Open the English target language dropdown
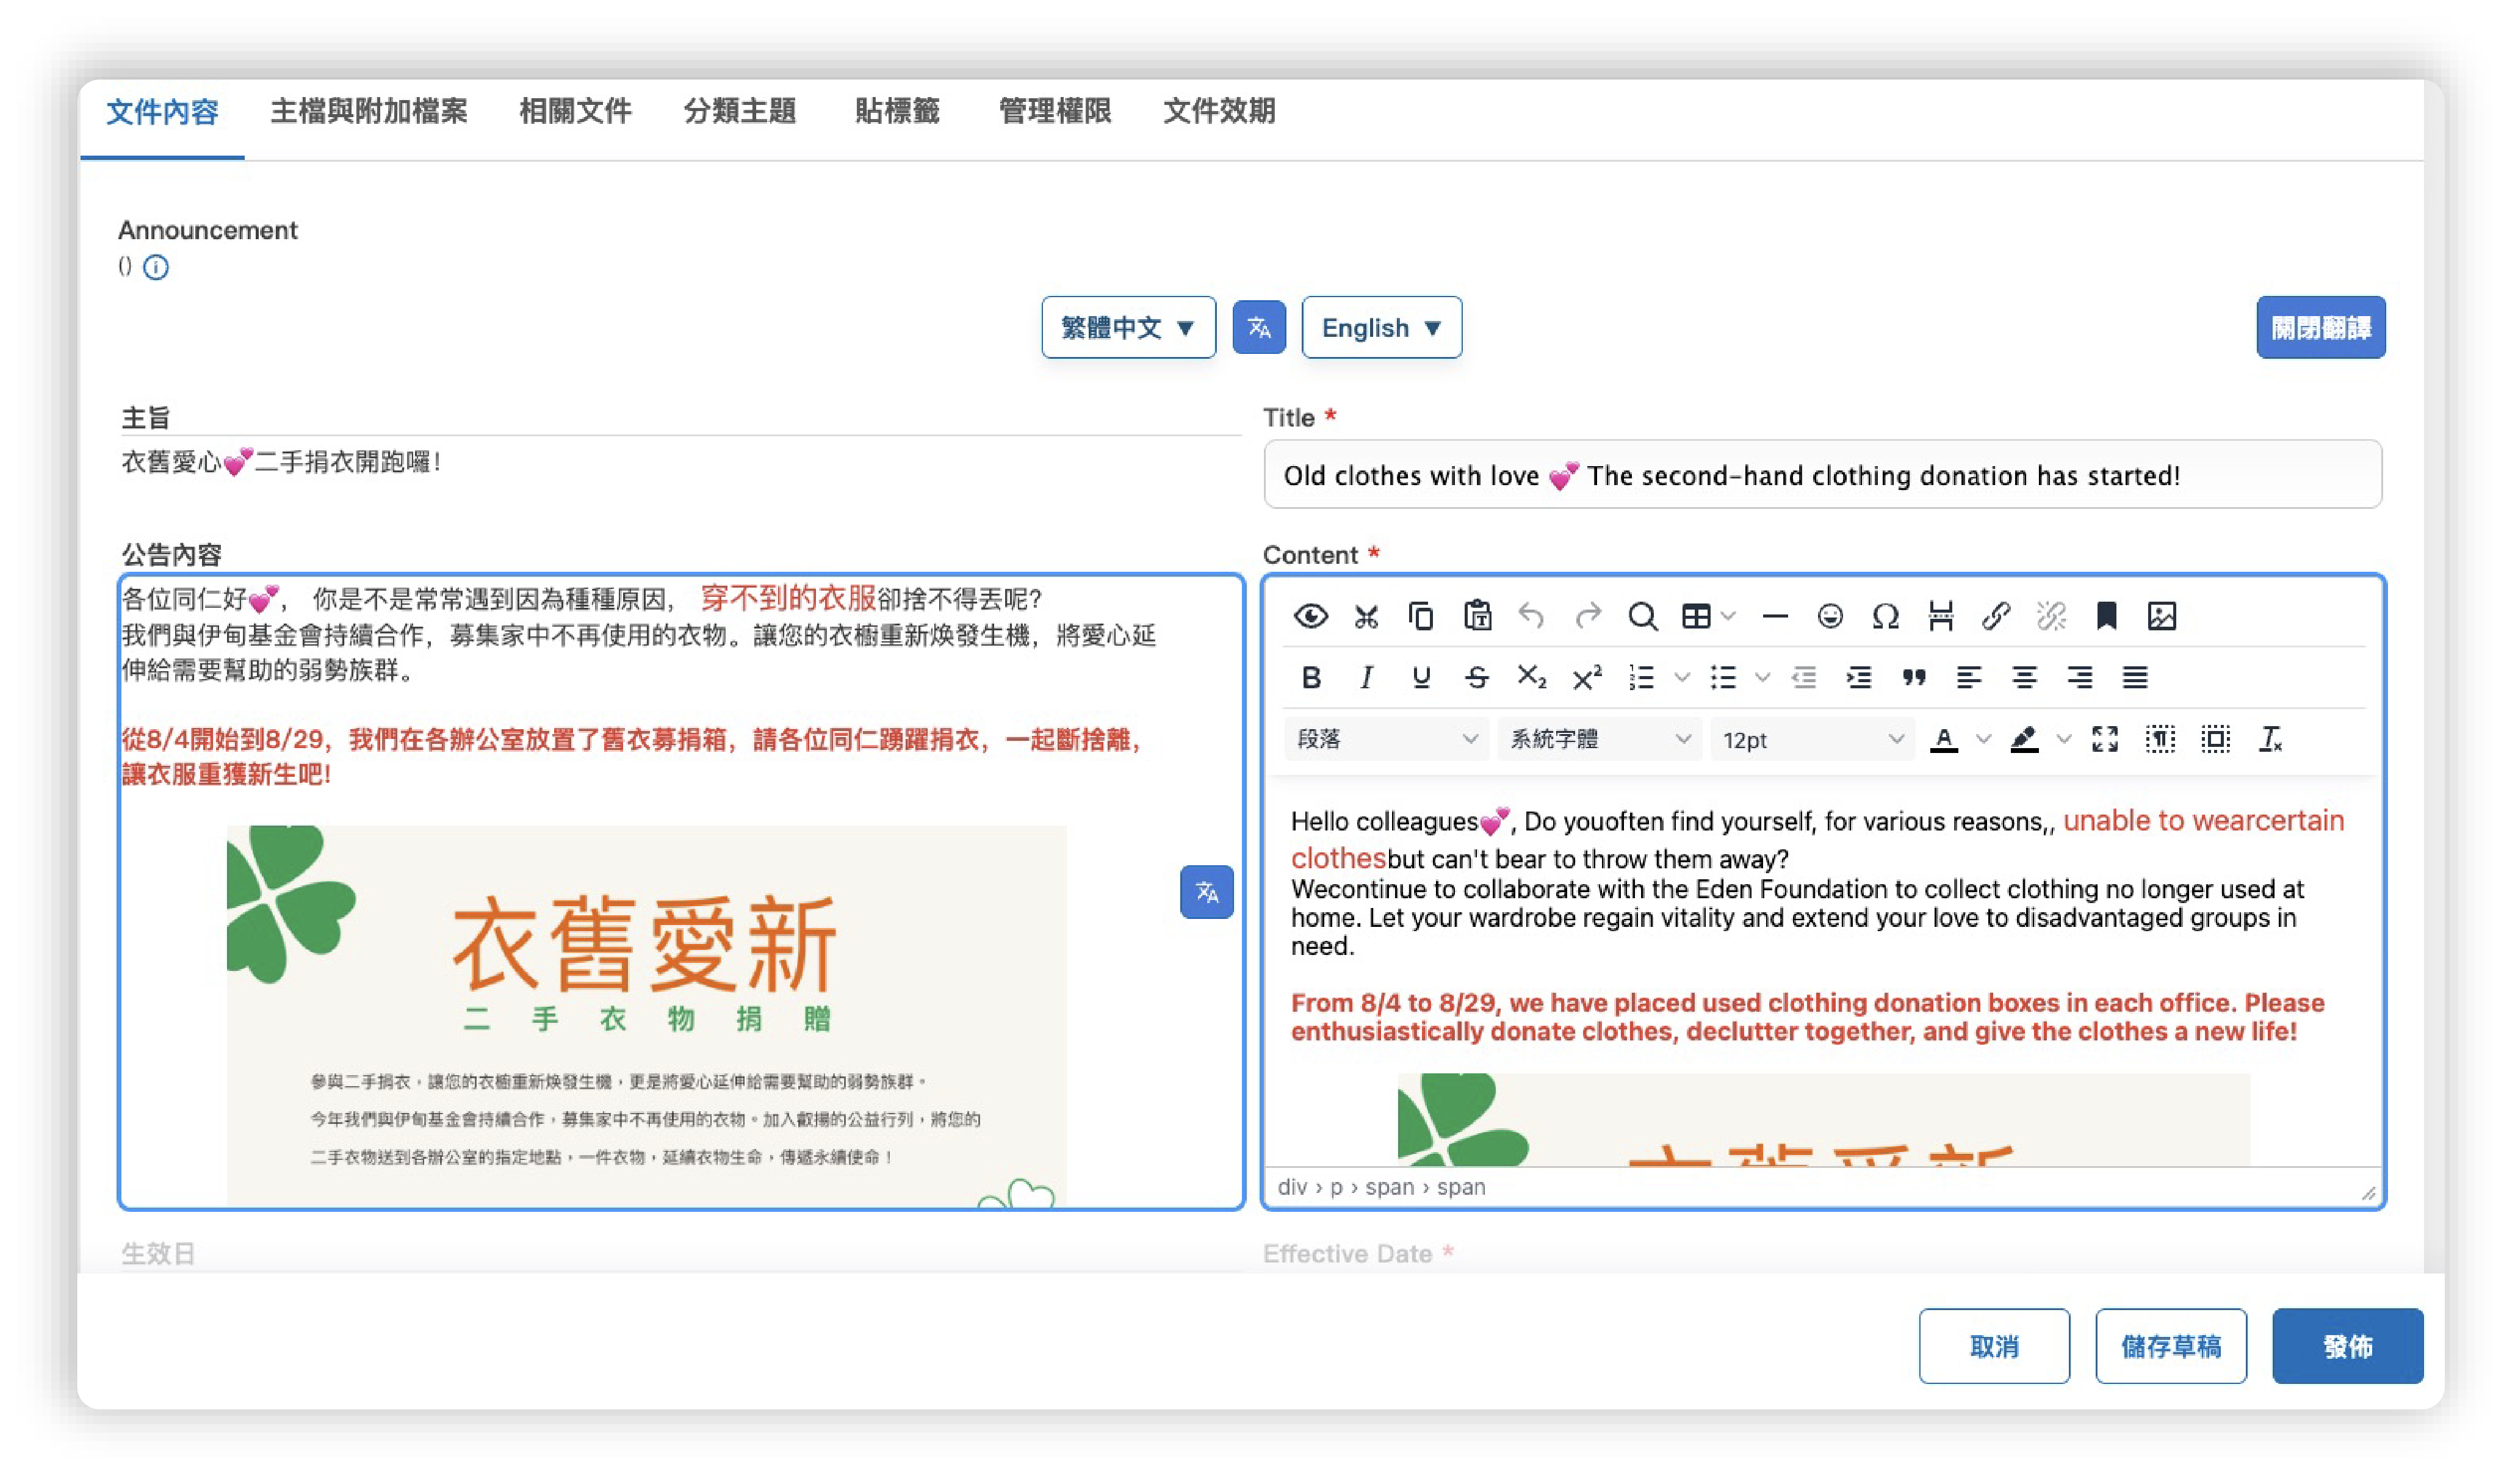The height and width of the screenshot is (1484, 2518). click(x=1382, y=327)
